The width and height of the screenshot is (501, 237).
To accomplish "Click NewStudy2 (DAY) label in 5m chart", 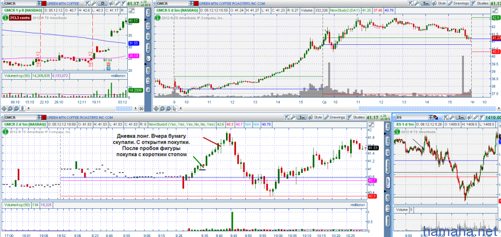I will [346, 10].
